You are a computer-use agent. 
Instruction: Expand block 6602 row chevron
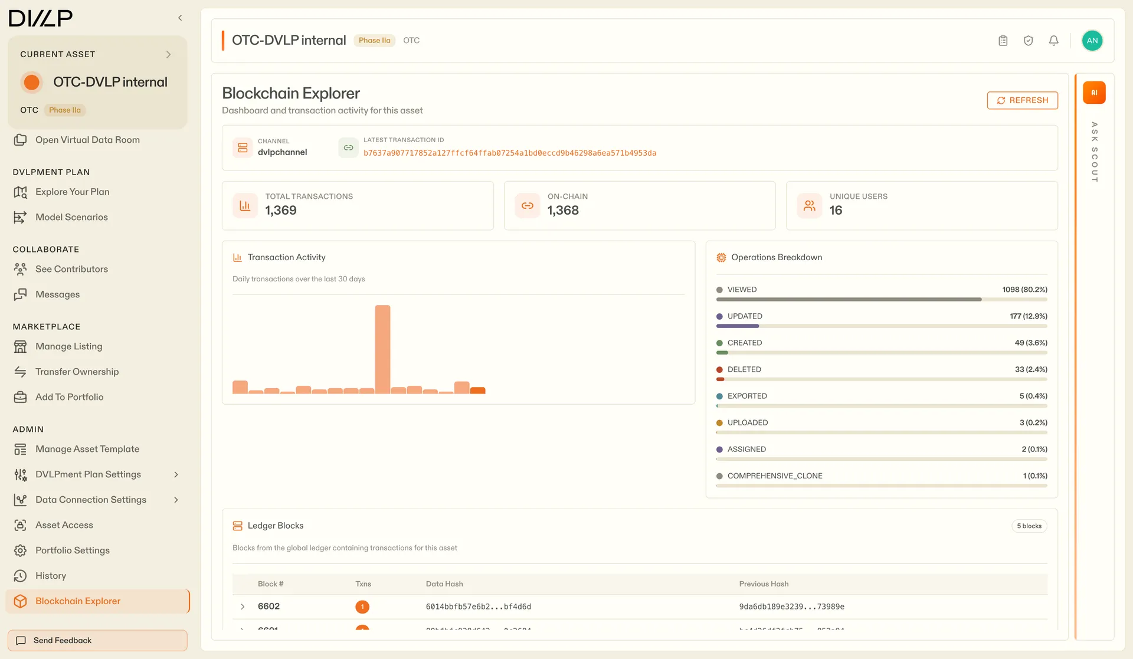click(x=243, y=606)
